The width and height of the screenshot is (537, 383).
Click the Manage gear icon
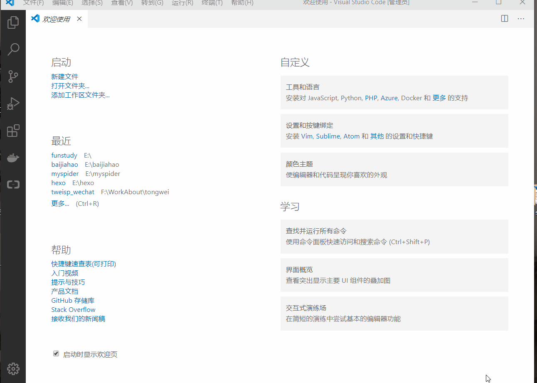(13, 368)
